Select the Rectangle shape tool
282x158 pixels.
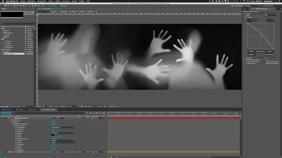tap(21, 6)
